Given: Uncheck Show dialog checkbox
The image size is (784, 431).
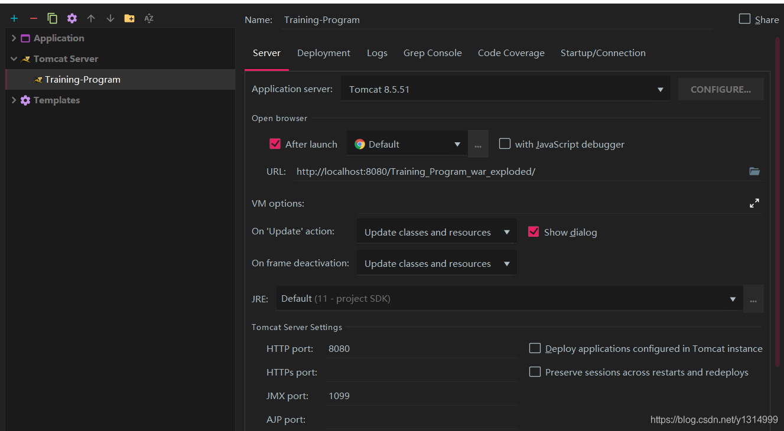Looking at the screenshot, I should 533,231.
